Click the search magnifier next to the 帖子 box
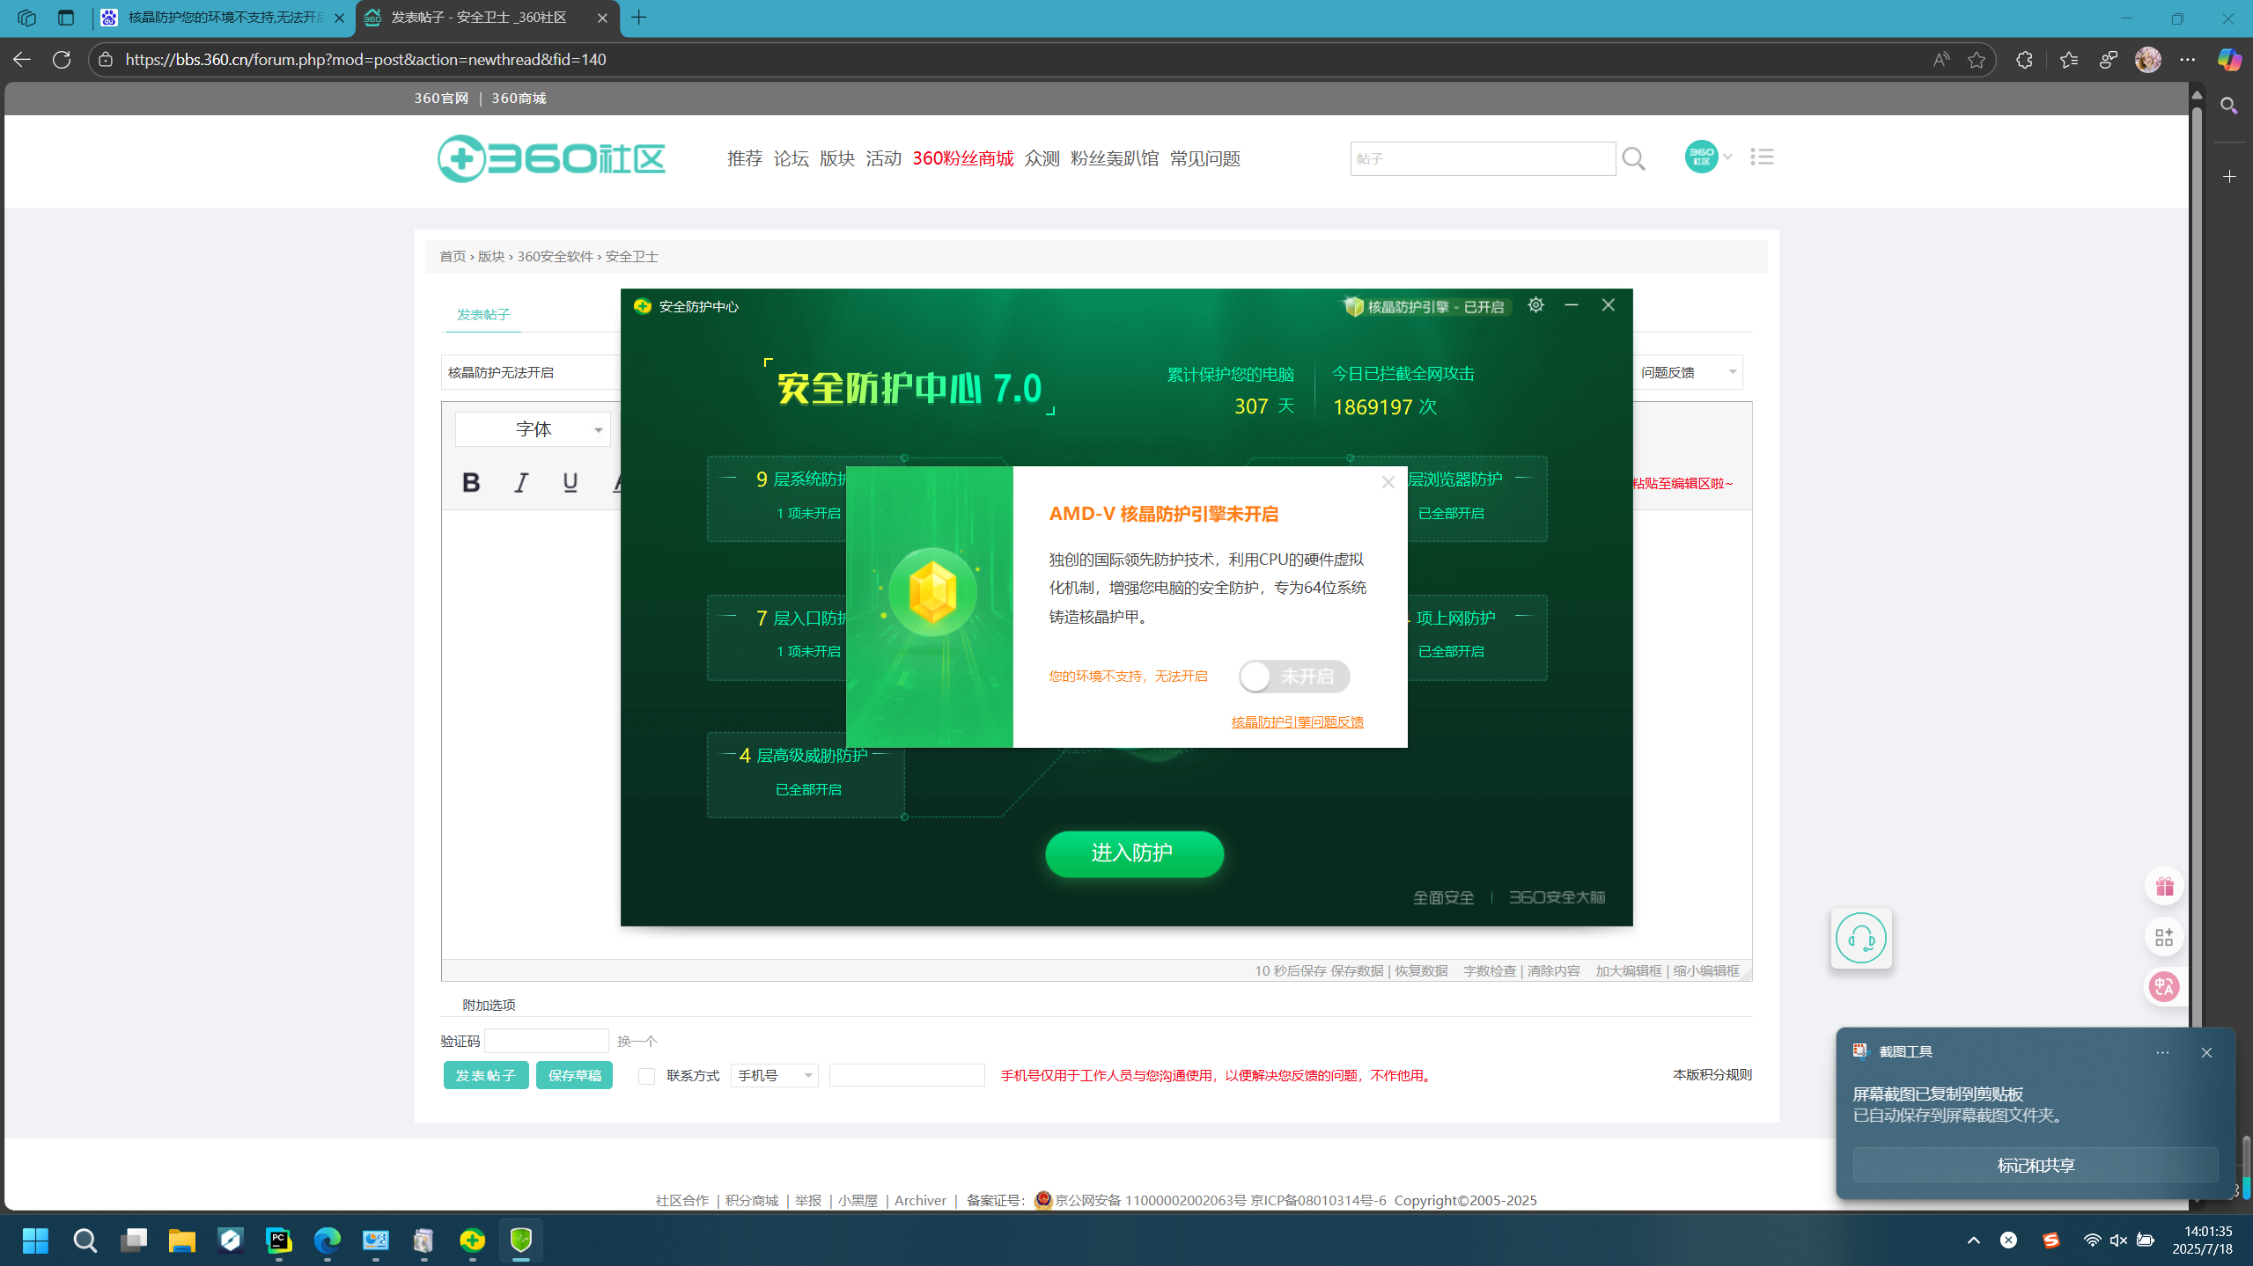2253x1266 pixels. click(x=1633, y=159)
